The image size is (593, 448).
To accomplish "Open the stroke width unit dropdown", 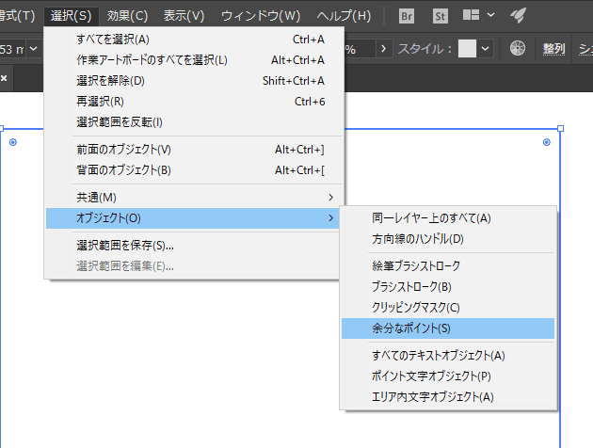I will click(34, 49).
